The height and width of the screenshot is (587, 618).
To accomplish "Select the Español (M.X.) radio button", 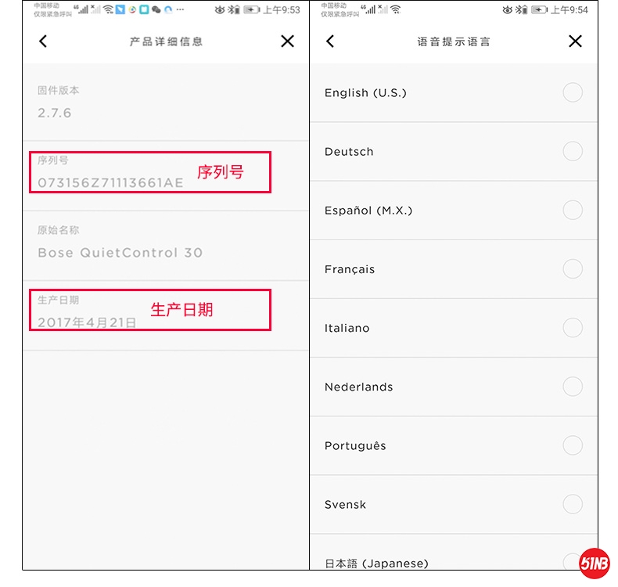I will [x=573, y=210].
